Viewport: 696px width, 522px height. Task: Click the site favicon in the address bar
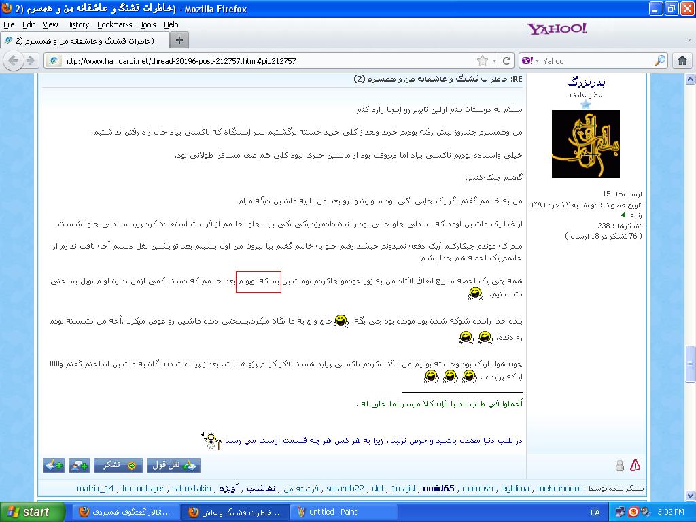point(53,60)
